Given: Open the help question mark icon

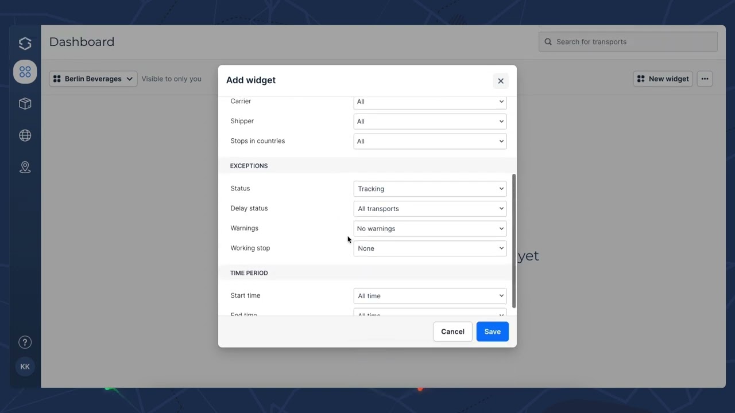Looking at the screenshot, I should [25, 342].
